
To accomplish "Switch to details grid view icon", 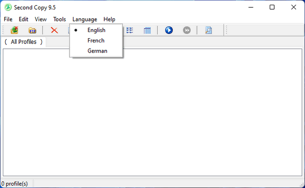I will [x=147, y=31].
